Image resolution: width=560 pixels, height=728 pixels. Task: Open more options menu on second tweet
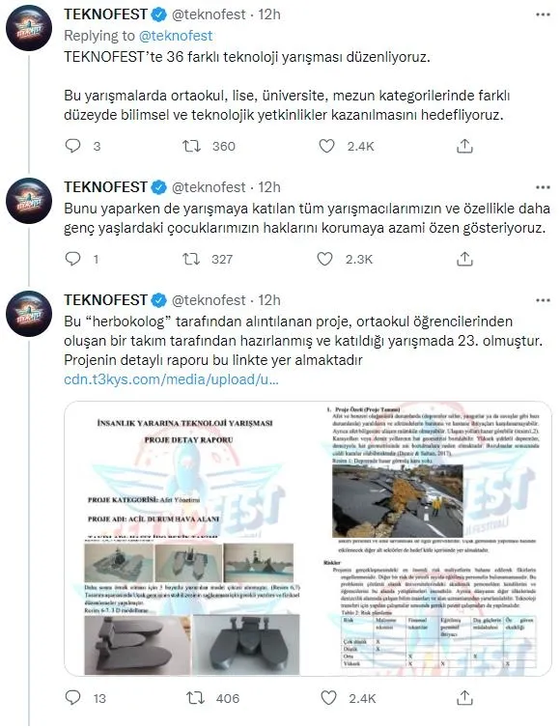tap(543, 187)
